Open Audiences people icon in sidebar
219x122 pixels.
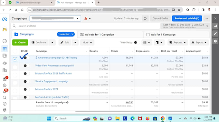(5, 63)
